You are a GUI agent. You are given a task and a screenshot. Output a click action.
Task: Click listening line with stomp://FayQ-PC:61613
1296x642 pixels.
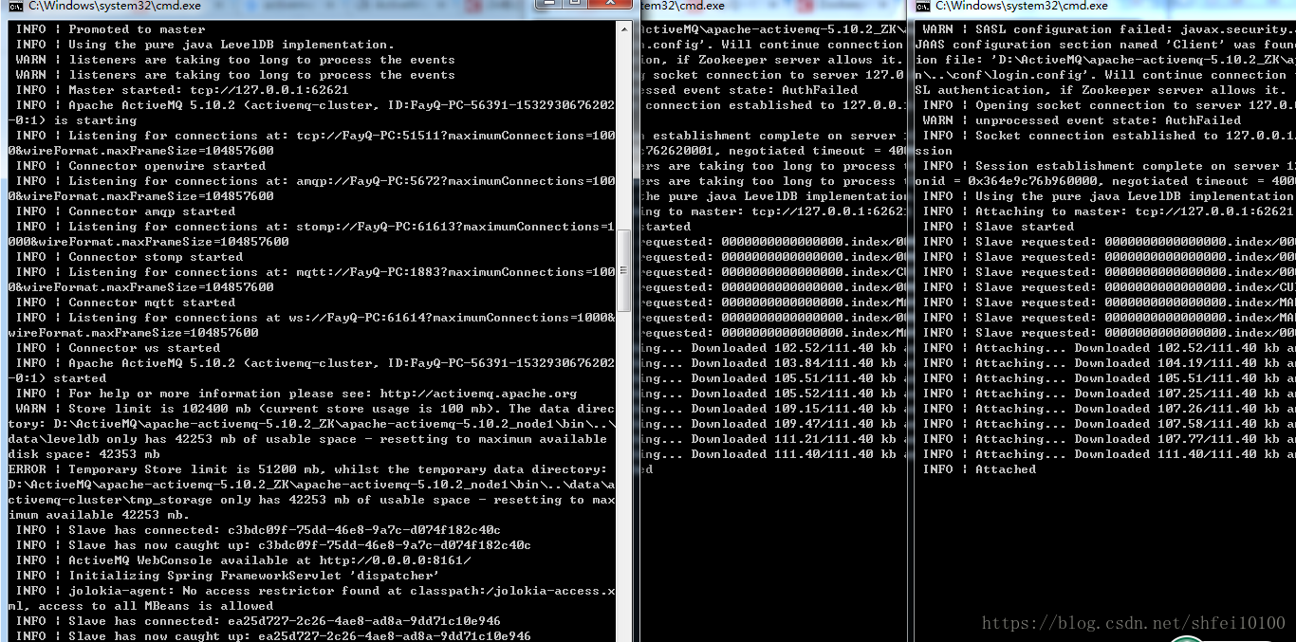pyautogui.click(x=311, y=234)
